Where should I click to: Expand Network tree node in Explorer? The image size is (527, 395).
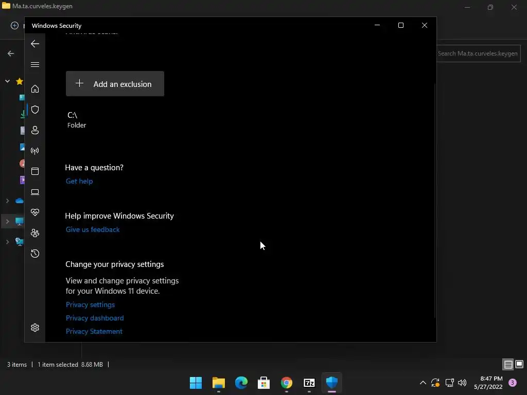7,242
